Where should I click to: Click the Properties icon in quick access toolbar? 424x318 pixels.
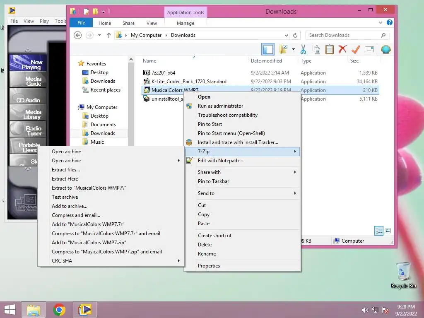86,11
